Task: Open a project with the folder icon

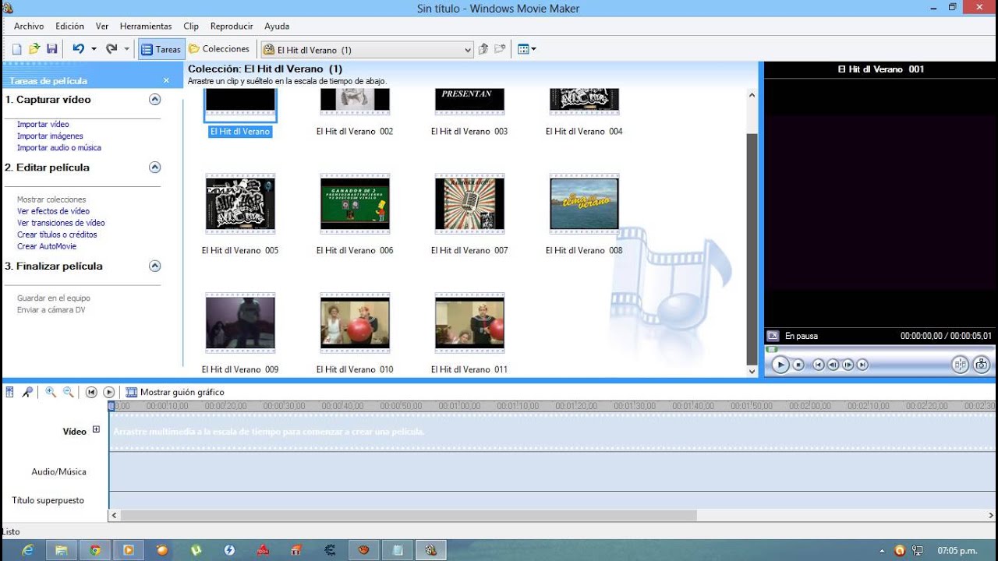Action: (x=34, y=49)
